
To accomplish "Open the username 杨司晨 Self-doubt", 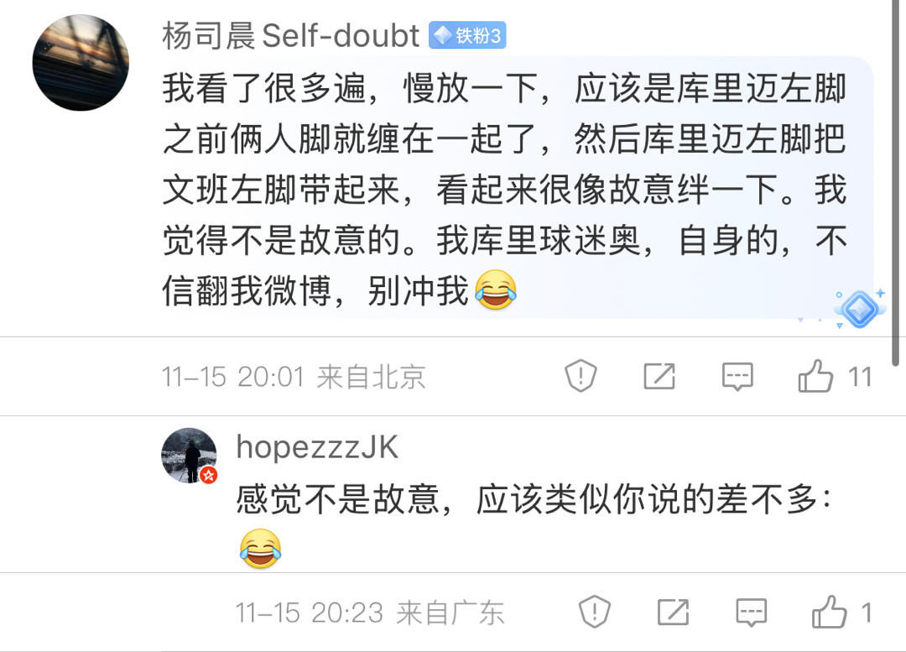I will (x=290, y=36).
